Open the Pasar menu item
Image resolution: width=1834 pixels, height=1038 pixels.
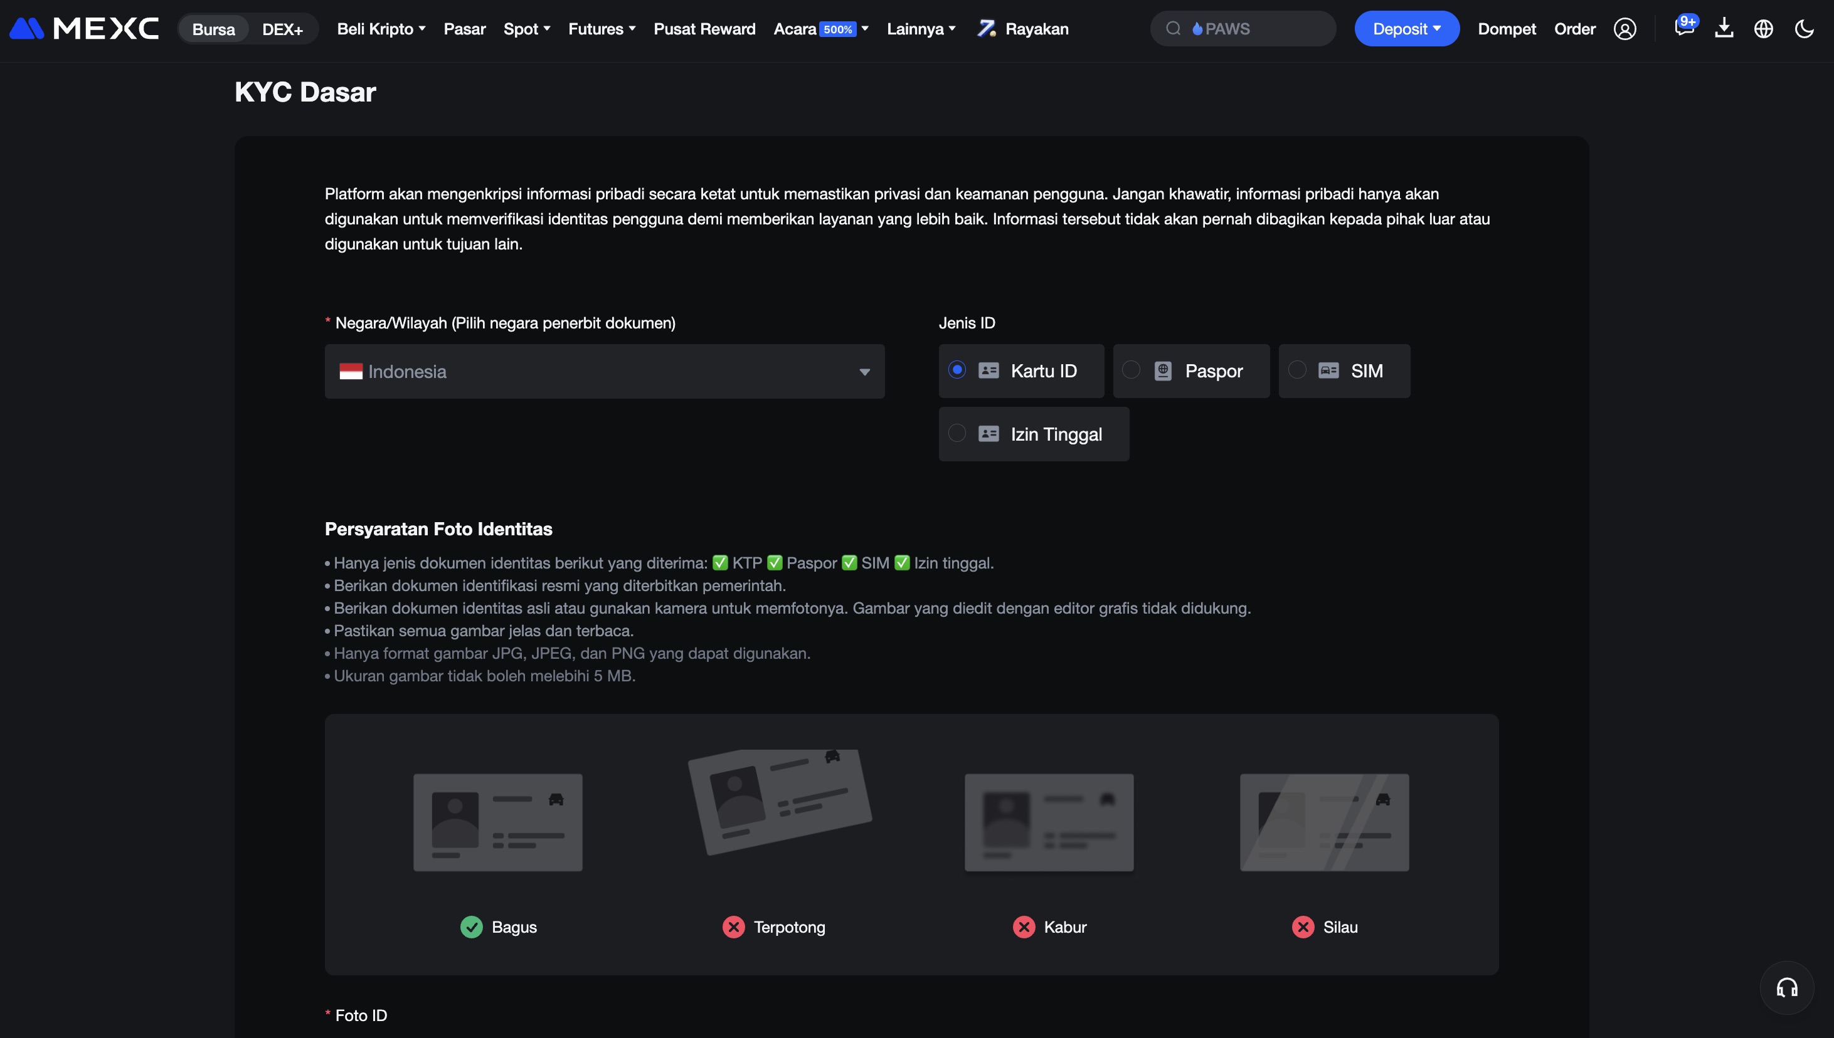(464, 29)
